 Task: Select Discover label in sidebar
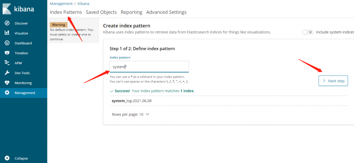[21, 23]
